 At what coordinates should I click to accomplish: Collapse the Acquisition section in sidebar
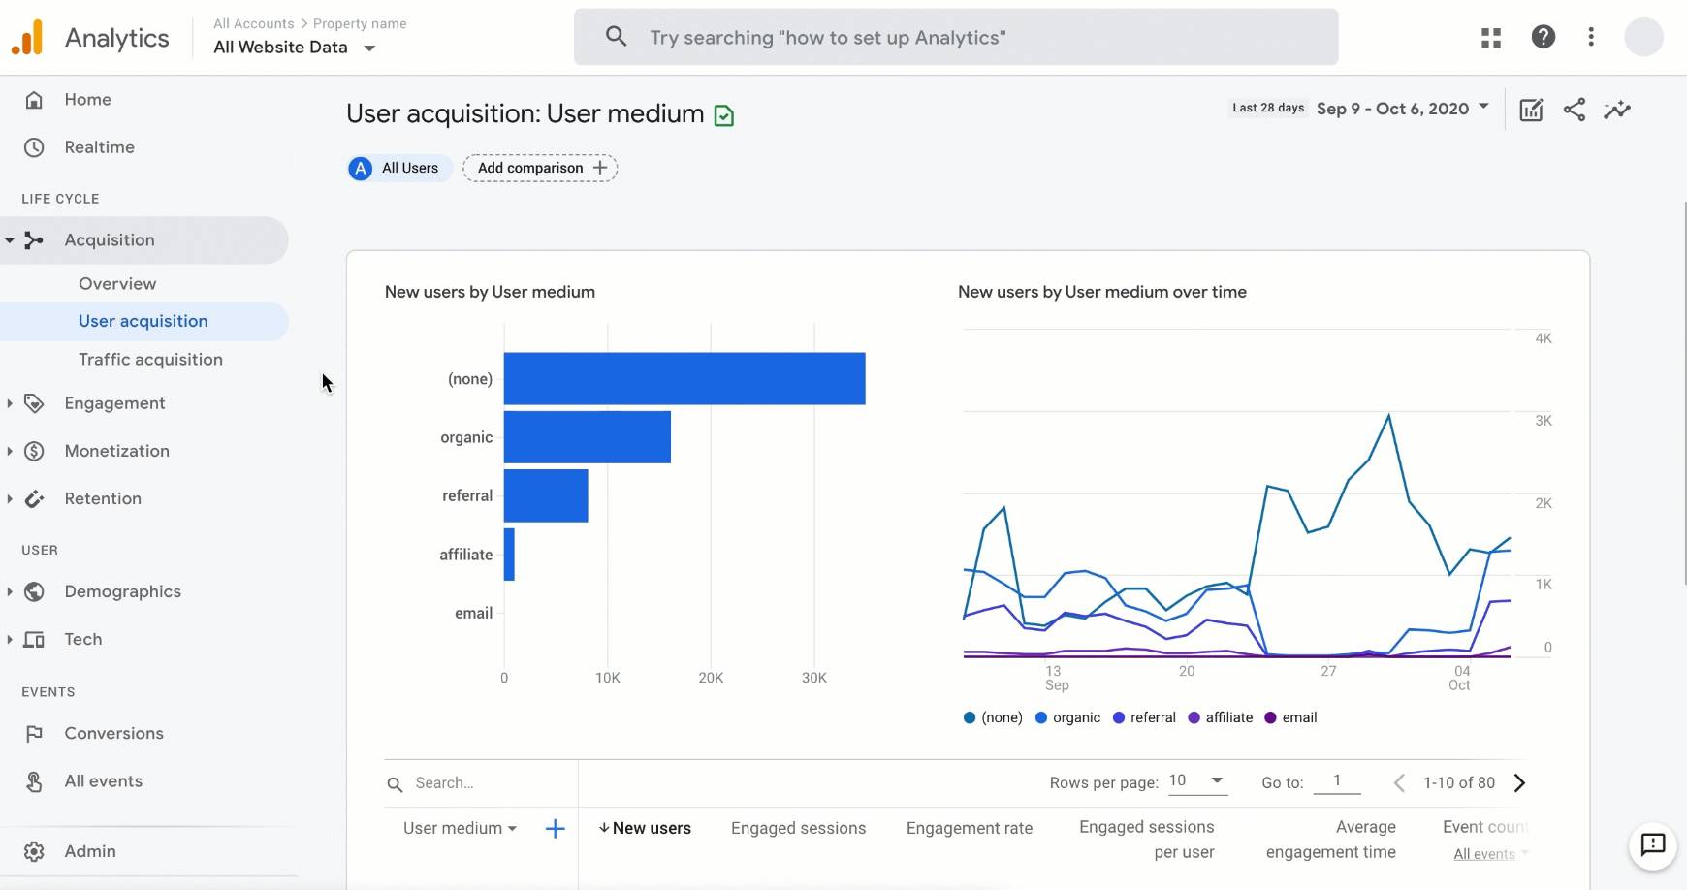point(11,239)
